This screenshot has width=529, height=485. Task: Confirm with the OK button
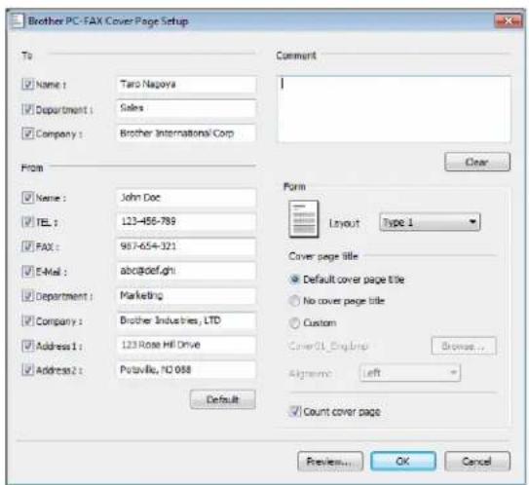pos(403,461)
